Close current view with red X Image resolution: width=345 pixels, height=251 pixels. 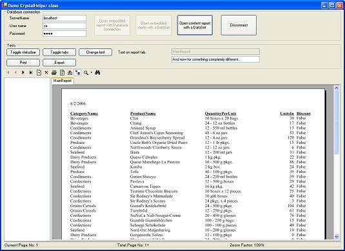click(x=46, y=72)
